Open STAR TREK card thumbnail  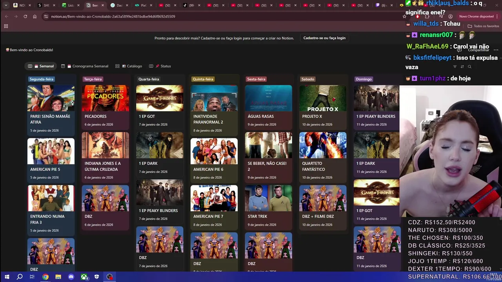[268, 198]
